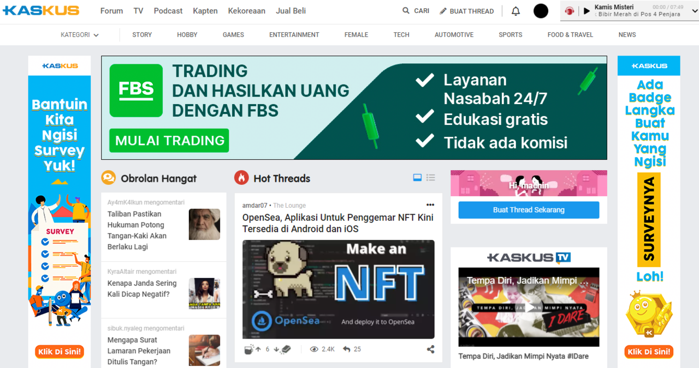699x368 pixels.
Task: Click the Obrolan Hangat chat bubble icon
Action: click(x=109, y=178)
